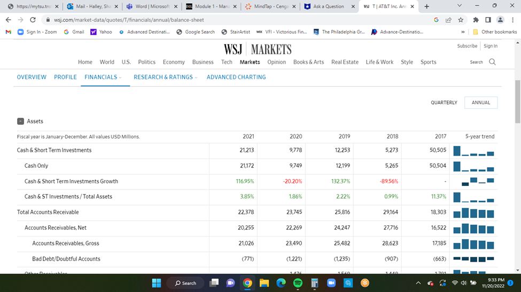The image size is (521, 292).
Task: Open the Extensions puzzle icon
Action: tap(476, 20)
